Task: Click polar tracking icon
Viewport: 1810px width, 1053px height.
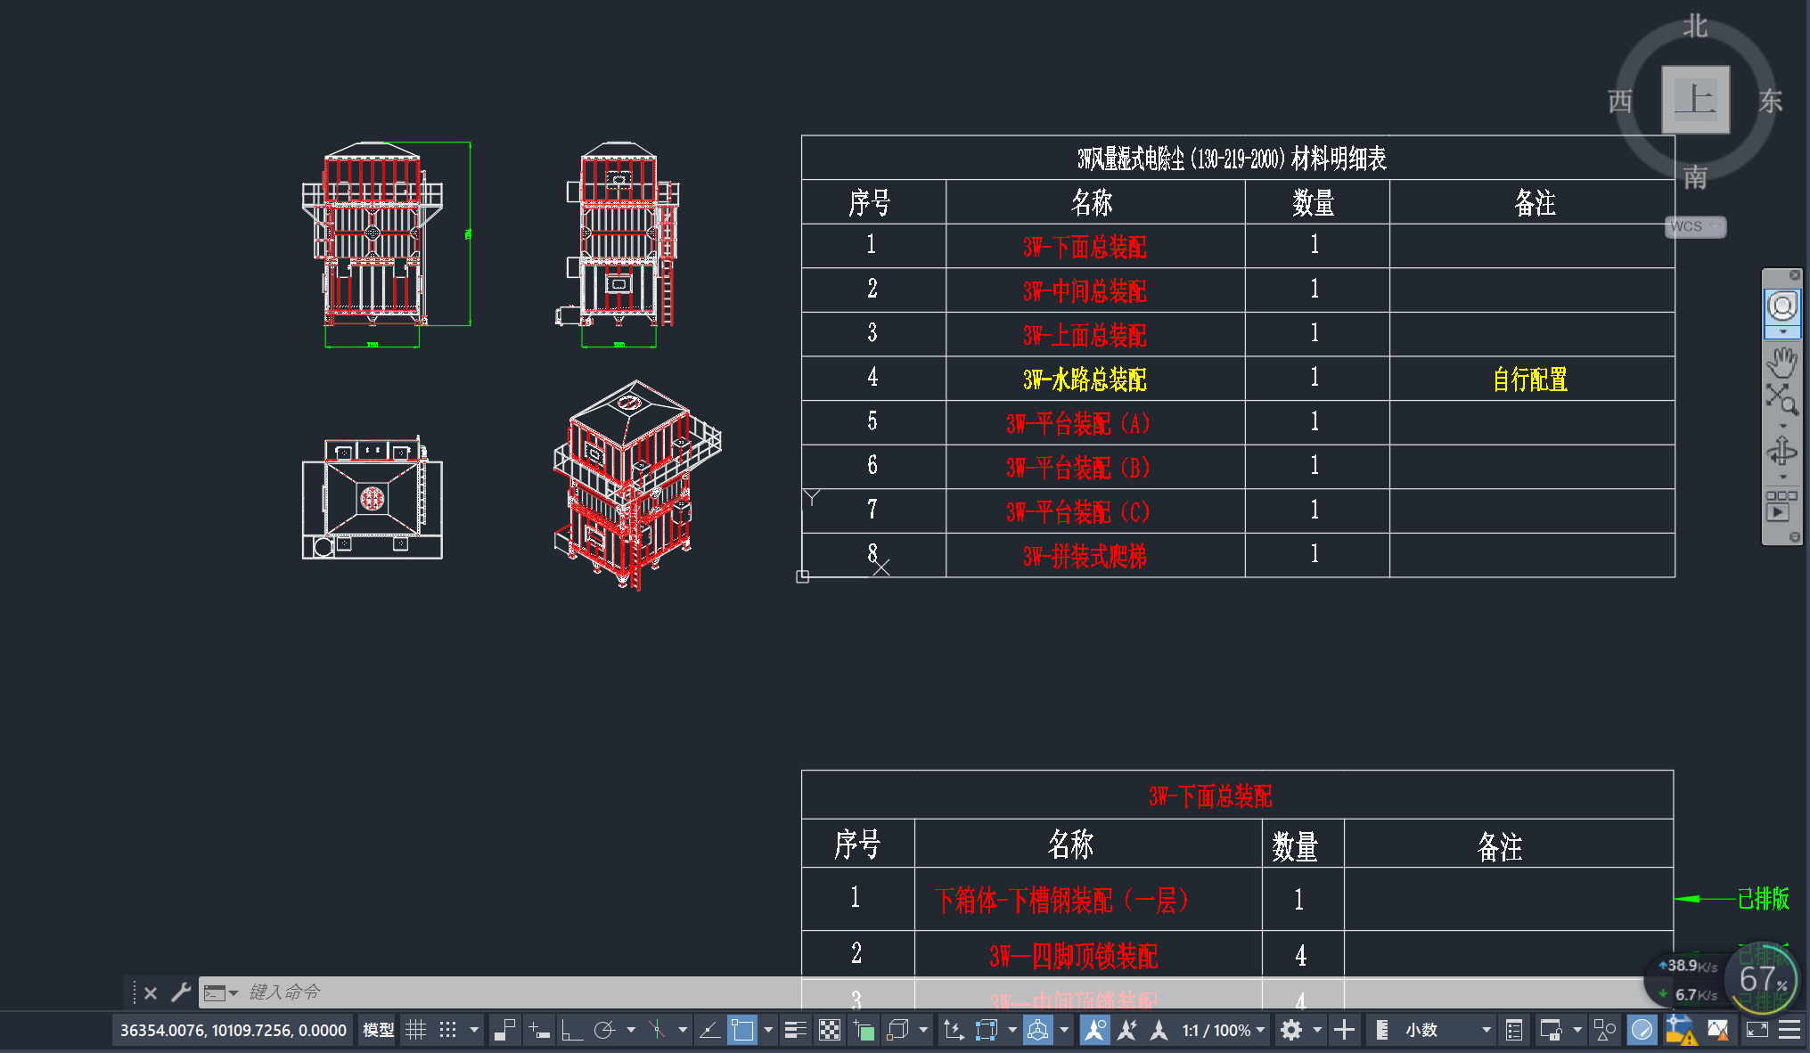Action: click(605, 1031)
